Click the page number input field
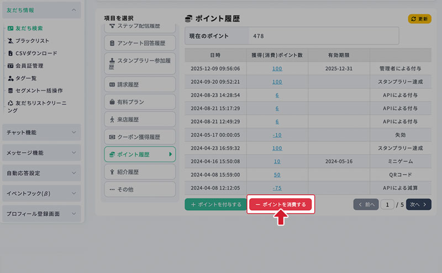 point(387,205)
